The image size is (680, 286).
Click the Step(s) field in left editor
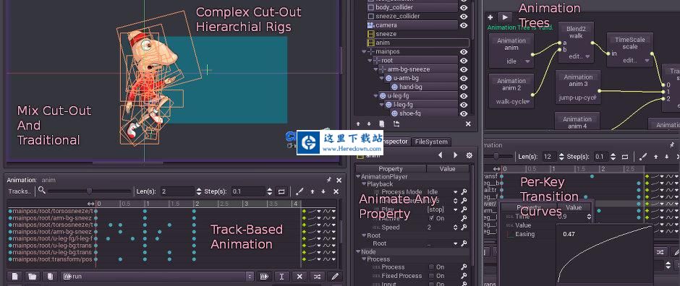[x=248, y=191]
